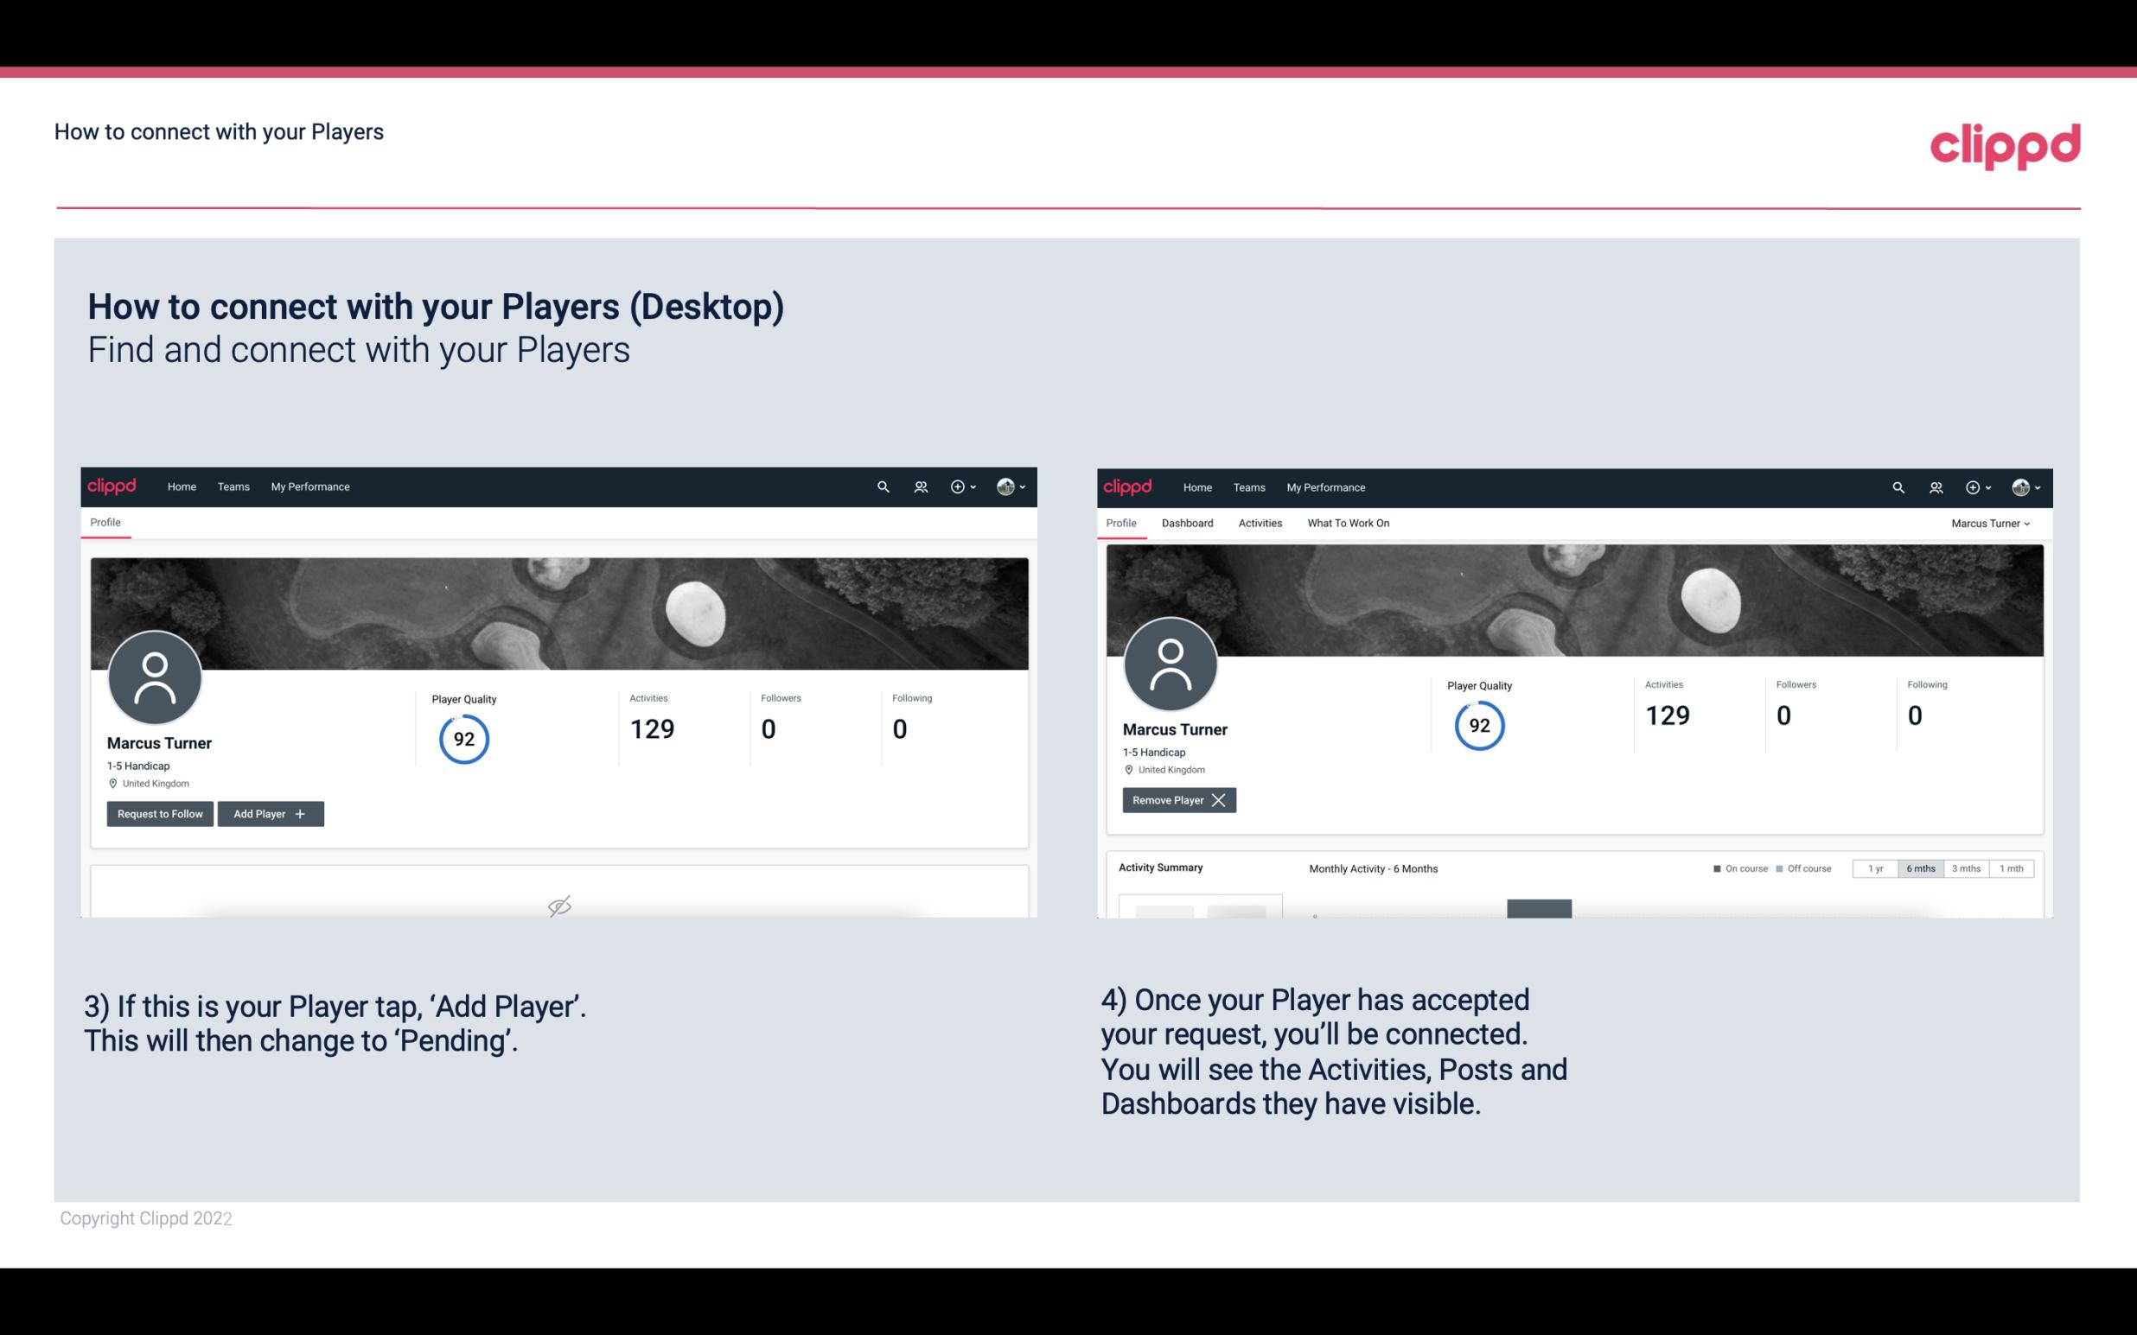Select the 'Dashboard' tab in right panel
This screenshot has height=1335, width=2137.
click(1188, 523)
